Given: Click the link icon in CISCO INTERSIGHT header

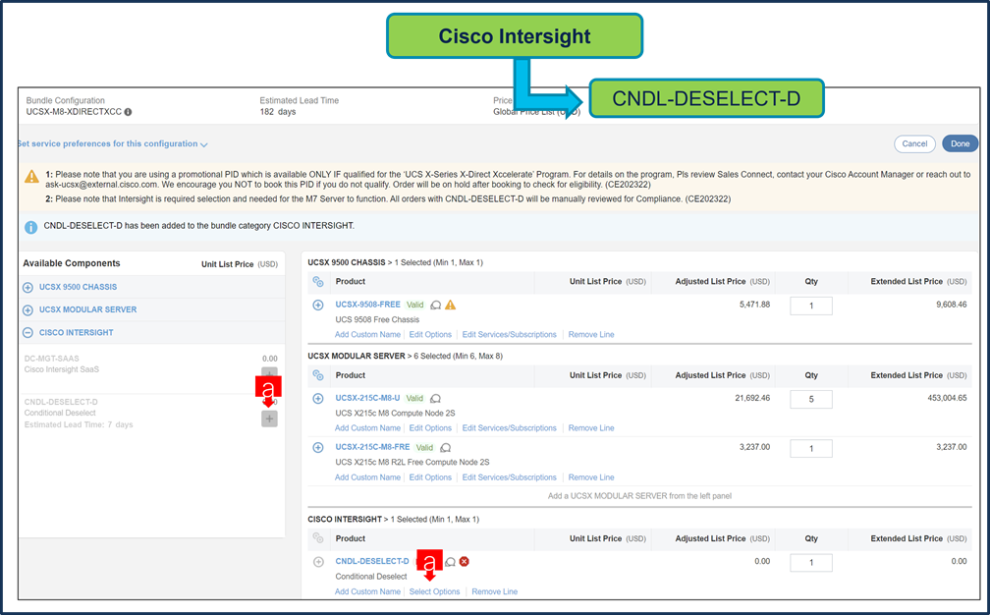Looking at the screenshot, I should pos(318,538).
